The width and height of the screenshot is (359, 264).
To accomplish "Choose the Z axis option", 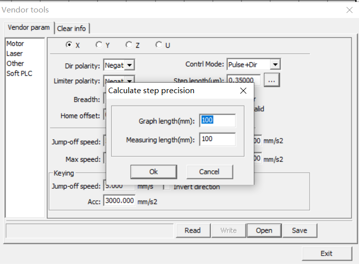I will pyautogui.click(x=129, y=45).
